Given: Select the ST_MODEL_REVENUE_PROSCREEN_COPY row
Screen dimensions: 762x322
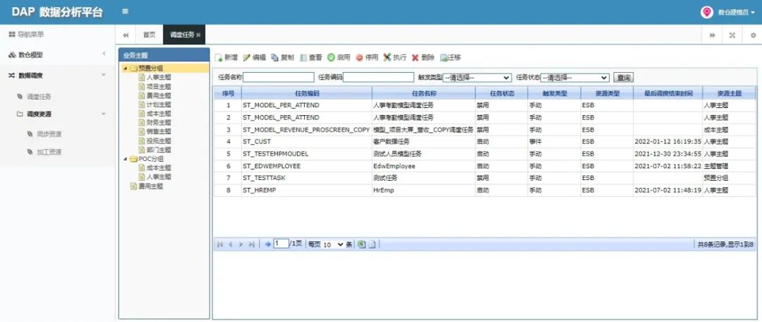Looking at the screenshot, I should pos(485,130).
